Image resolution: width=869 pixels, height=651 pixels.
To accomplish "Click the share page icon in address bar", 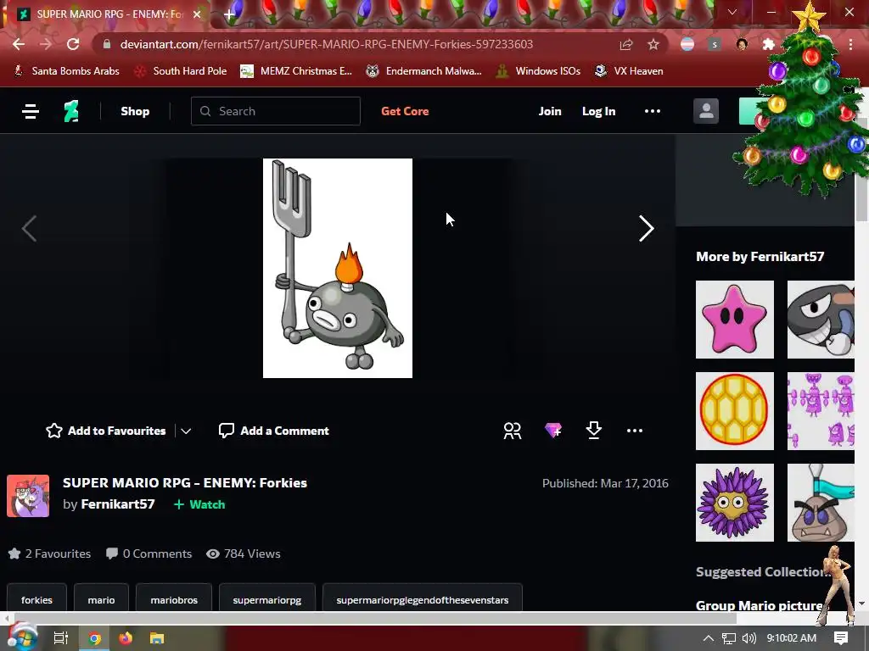I will point(626,44).
